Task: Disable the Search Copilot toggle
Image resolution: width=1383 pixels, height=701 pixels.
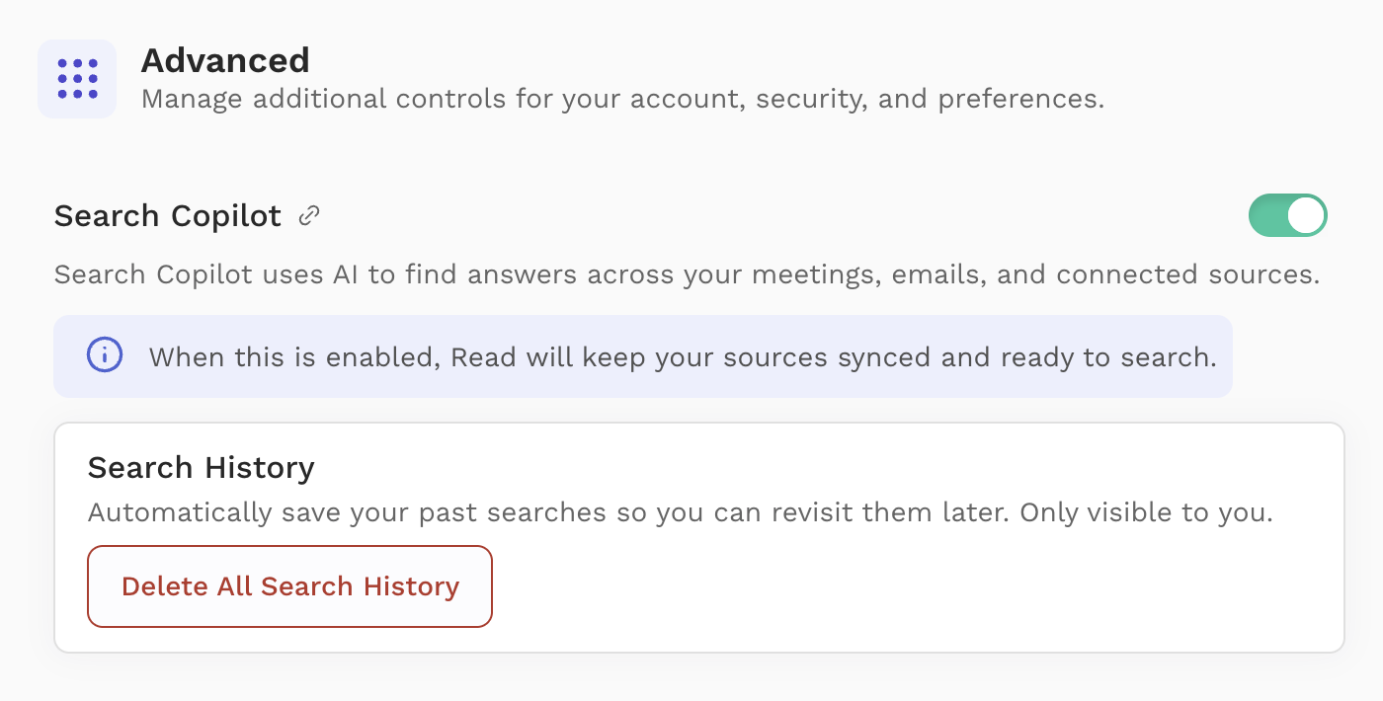Action: pos(1288,215)
